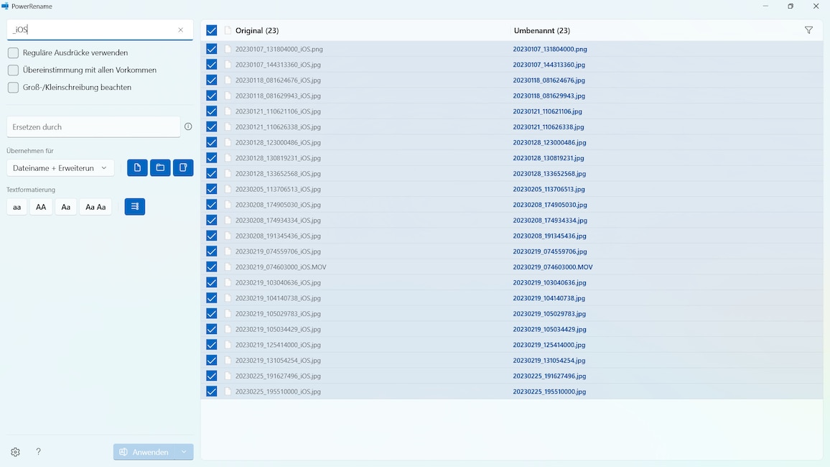
Task: Click the Anwenden button
Action: (x=144, y=452)
